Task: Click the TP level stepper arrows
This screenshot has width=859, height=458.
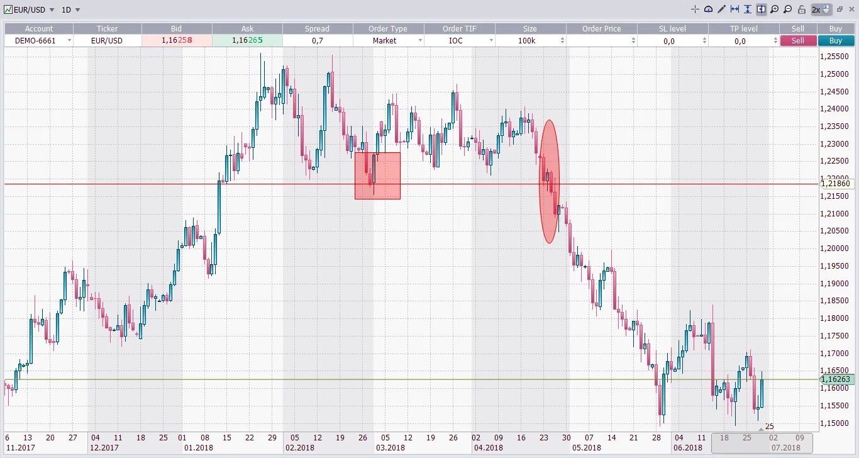Action: [x=775, y=40]
